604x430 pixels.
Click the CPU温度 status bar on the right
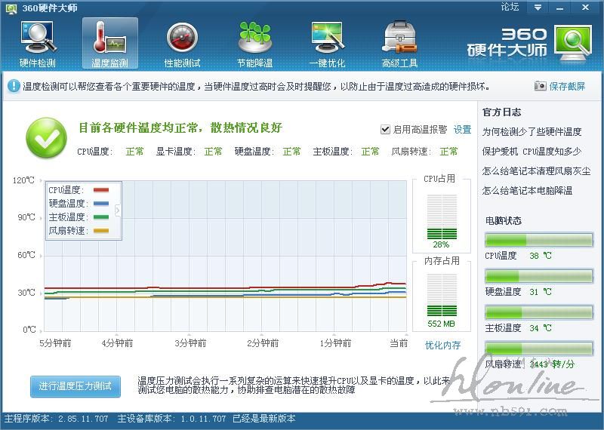(x=538, y=241)
